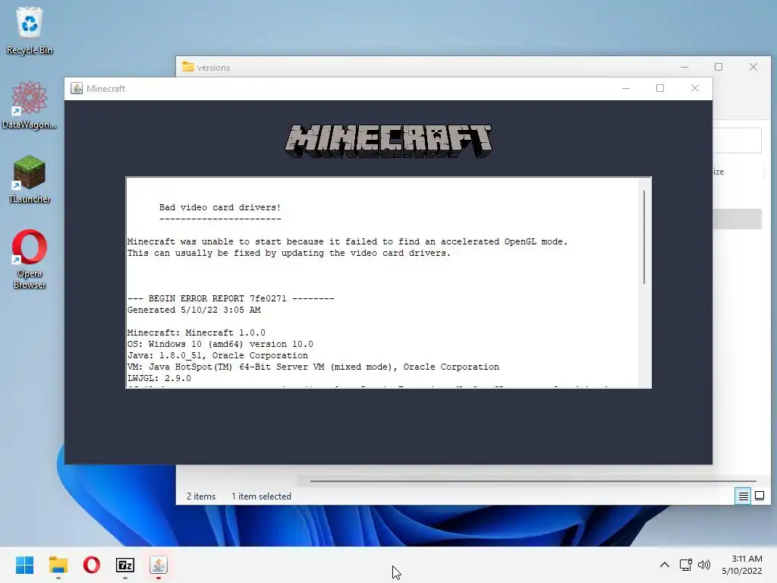Click the line starting 'Minecraft was unable to start'
This screenshot has height=583, width=777.
coord(348,241)
